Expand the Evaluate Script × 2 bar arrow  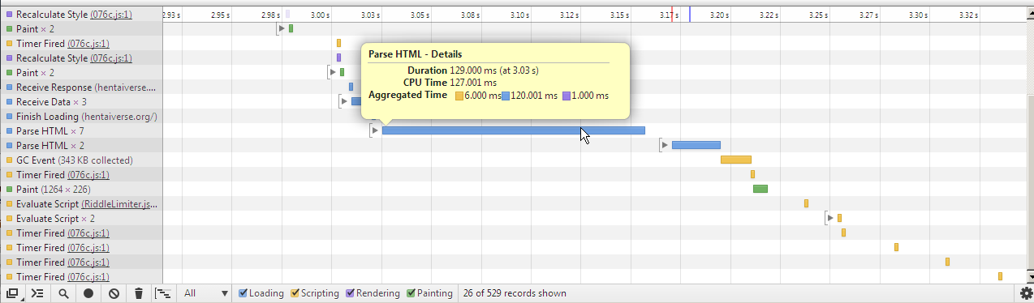tap(829, 218)
